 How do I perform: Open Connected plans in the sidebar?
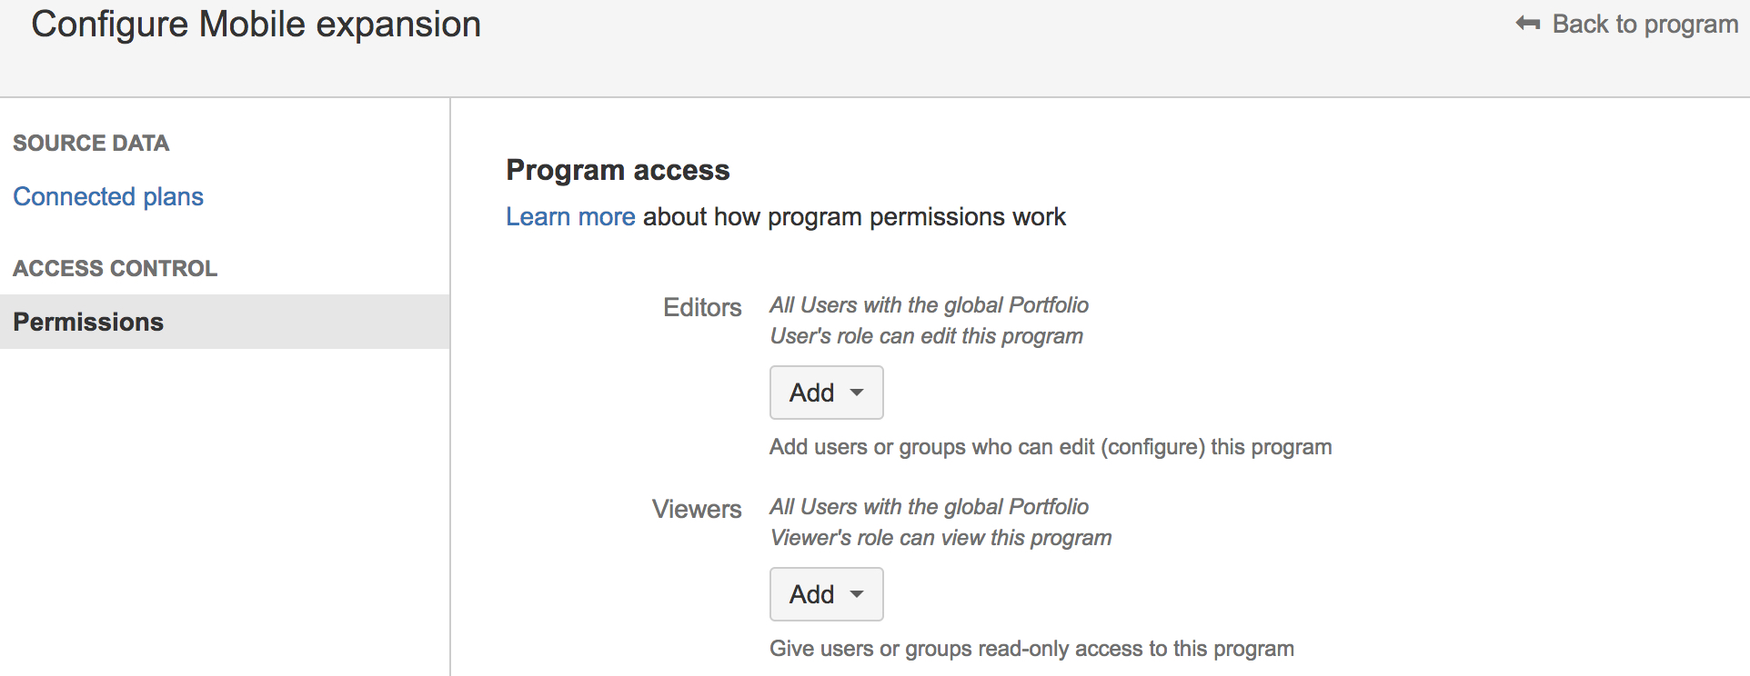[x=108, y=196]
